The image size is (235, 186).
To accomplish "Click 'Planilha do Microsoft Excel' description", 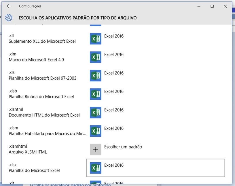I will coord(34,170).
